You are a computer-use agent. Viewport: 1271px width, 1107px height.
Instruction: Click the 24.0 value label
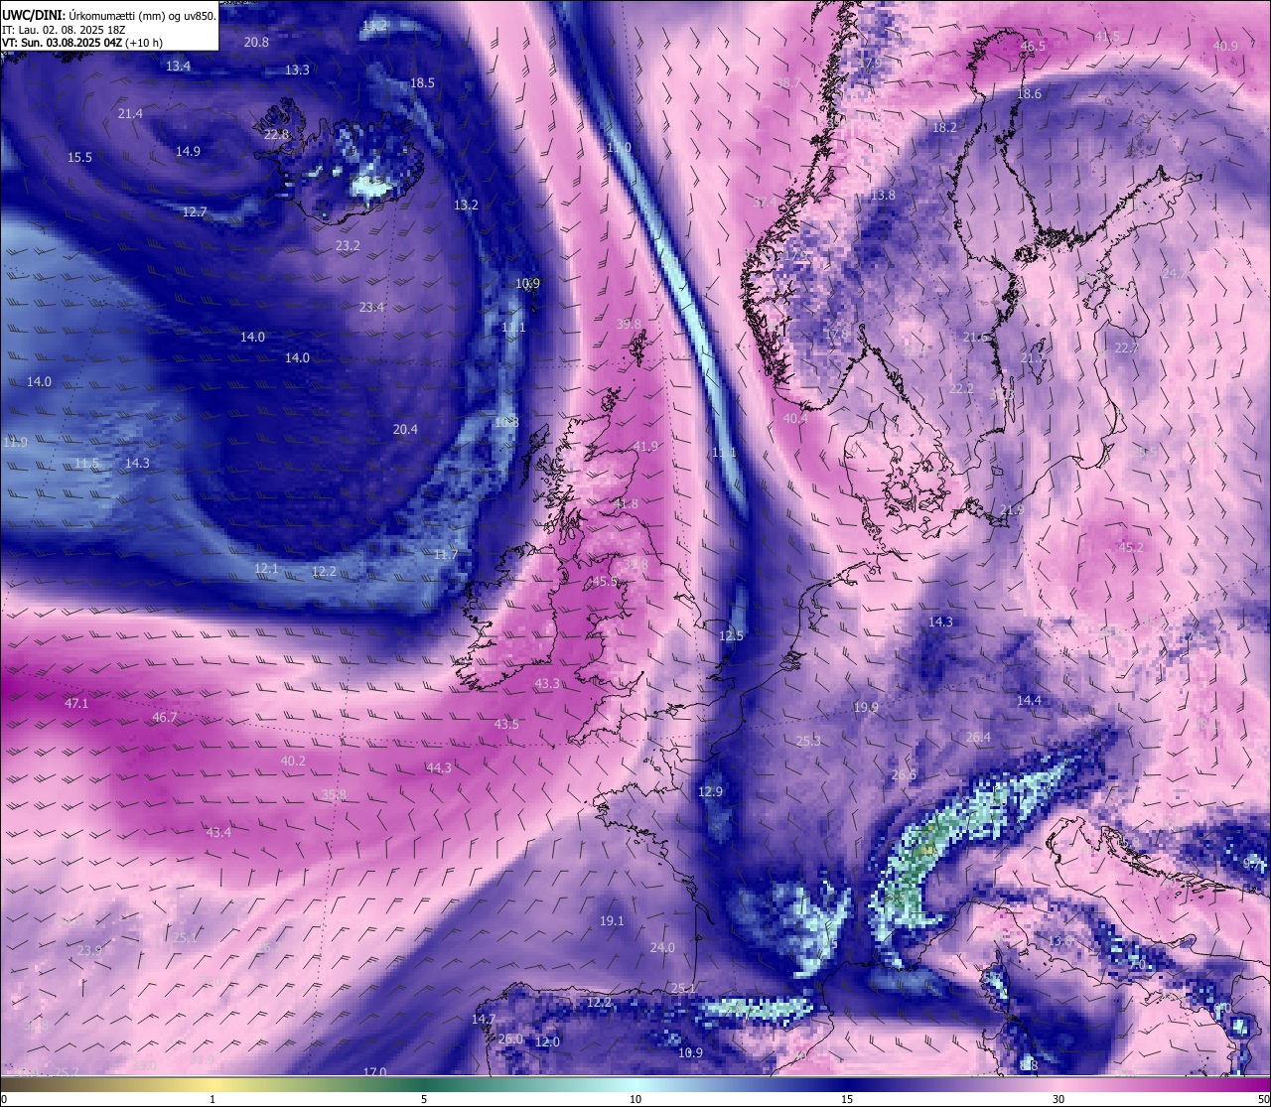pyautogui.click(x=662, y=947)
